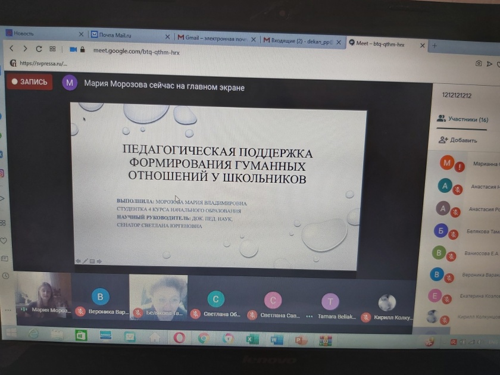
Task: Go back with the browser back arrow
Action: click(12, 48)
